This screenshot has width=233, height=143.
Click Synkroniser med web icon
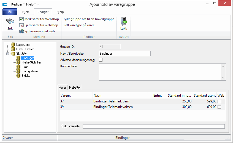[x=21, y=31]
